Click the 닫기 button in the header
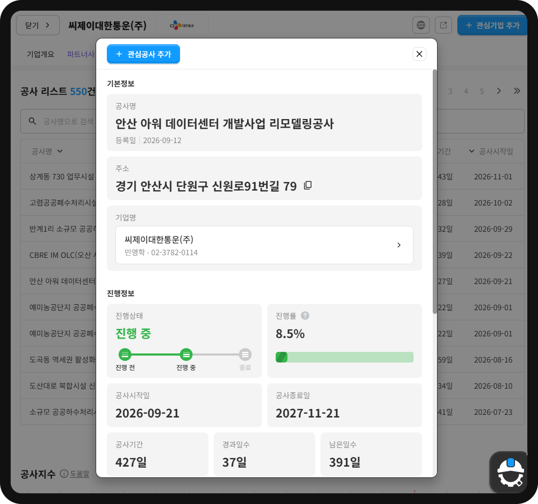538x504 pixels. tap(38, 25)
